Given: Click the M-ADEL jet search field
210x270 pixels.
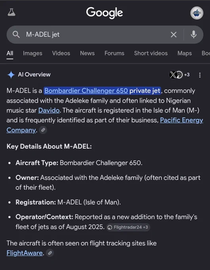Looking at the screenshot, I should pos(96,35).
